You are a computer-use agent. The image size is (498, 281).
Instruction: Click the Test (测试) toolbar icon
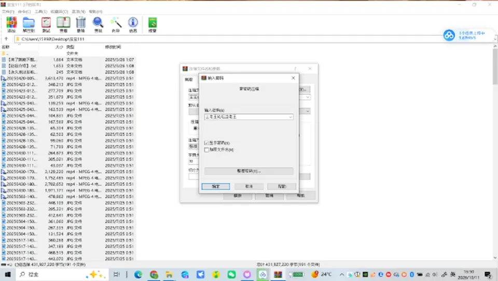pyautogui.click(x=46, y=25)
